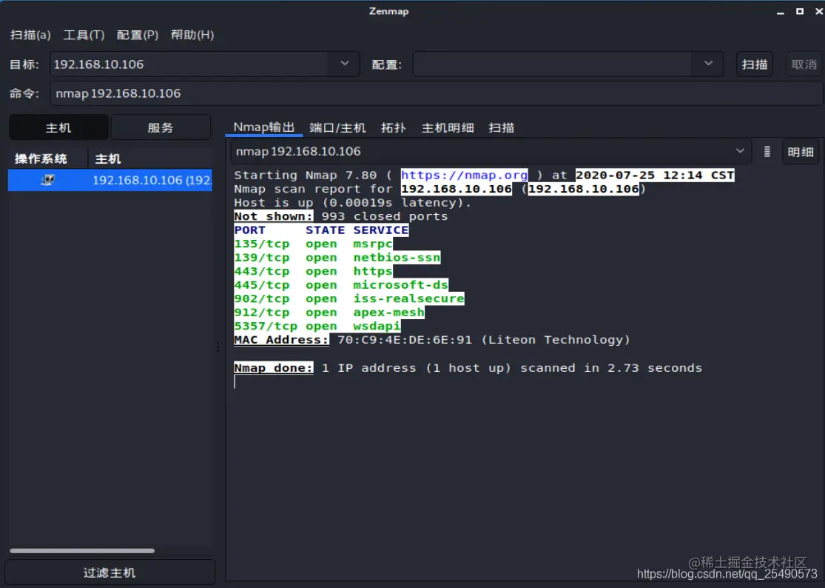
Task: Click the PORT STATE SERVICE header line
Action: (x=321, y=230)
